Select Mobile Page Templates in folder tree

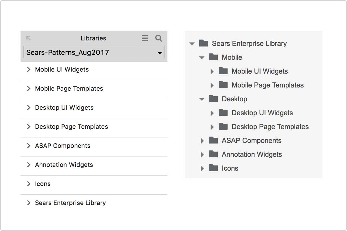pos(268,85)
